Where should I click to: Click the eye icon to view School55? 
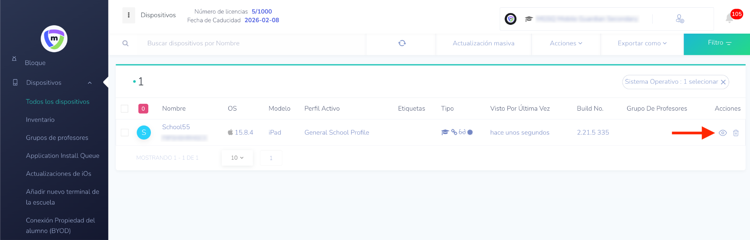coord(723,133)
